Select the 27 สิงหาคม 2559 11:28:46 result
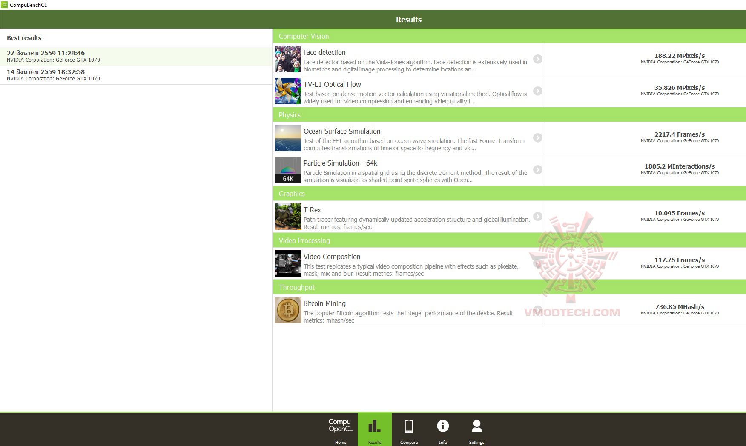This screenshot has width=746, height=446. [136, 56]
